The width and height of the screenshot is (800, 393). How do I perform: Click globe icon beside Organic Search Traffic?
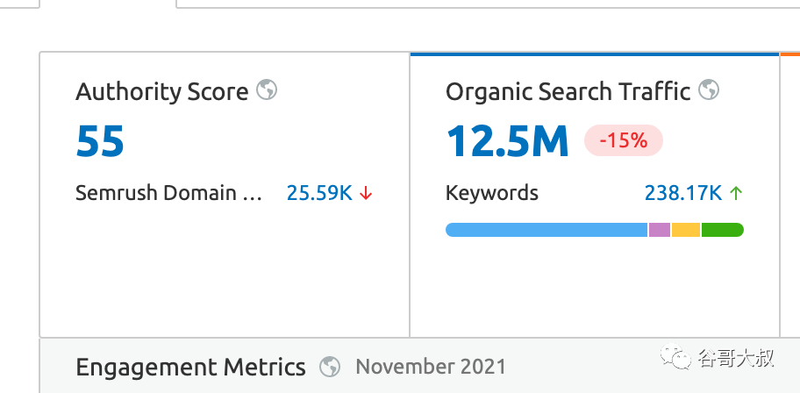tap(709, 90)
